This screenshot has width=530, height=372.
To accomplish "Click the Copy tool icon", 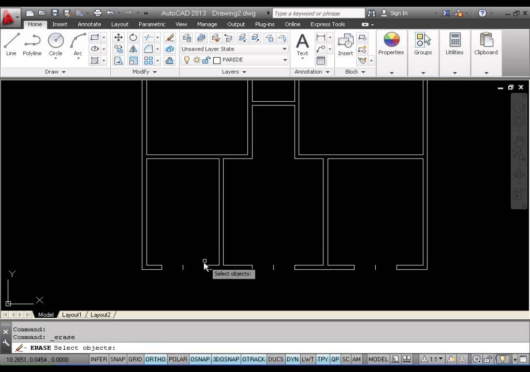I will tap(119, 49).
